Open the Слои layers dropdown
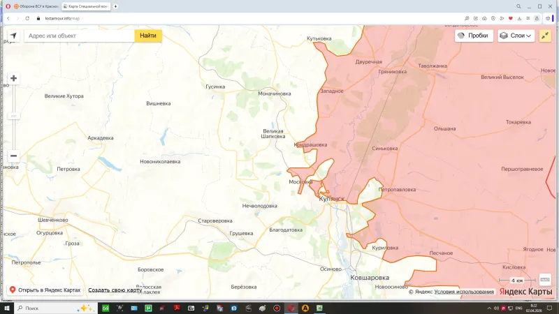559x314 pixels. point(516,36)
